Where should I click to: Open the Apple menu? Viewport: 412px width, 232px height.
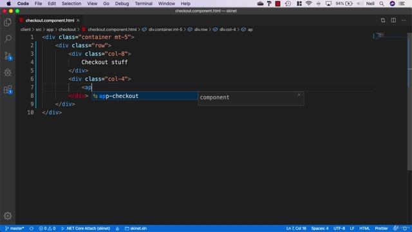[x=8, y=4]
